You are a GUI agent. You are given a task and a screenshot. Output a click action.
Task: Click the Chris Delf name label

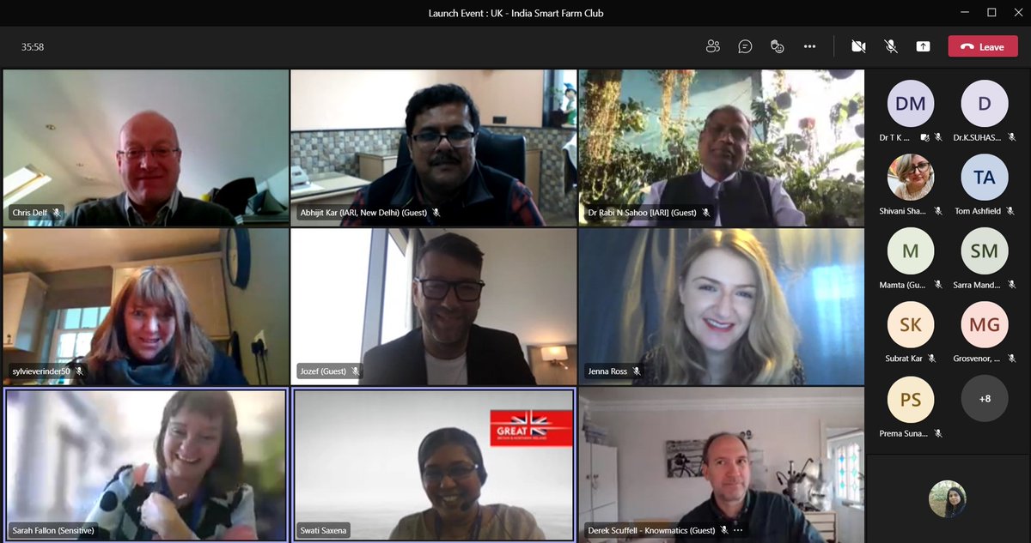30,213
